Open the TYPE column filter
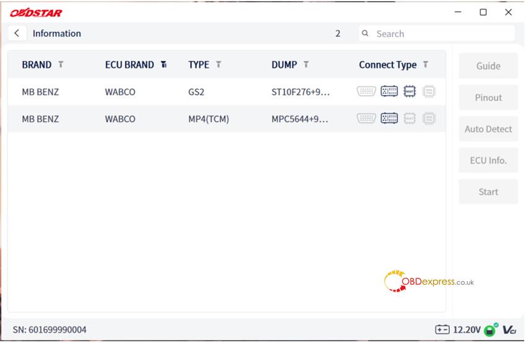This screenshot has width=526, height=343. [x=218, y=64]
